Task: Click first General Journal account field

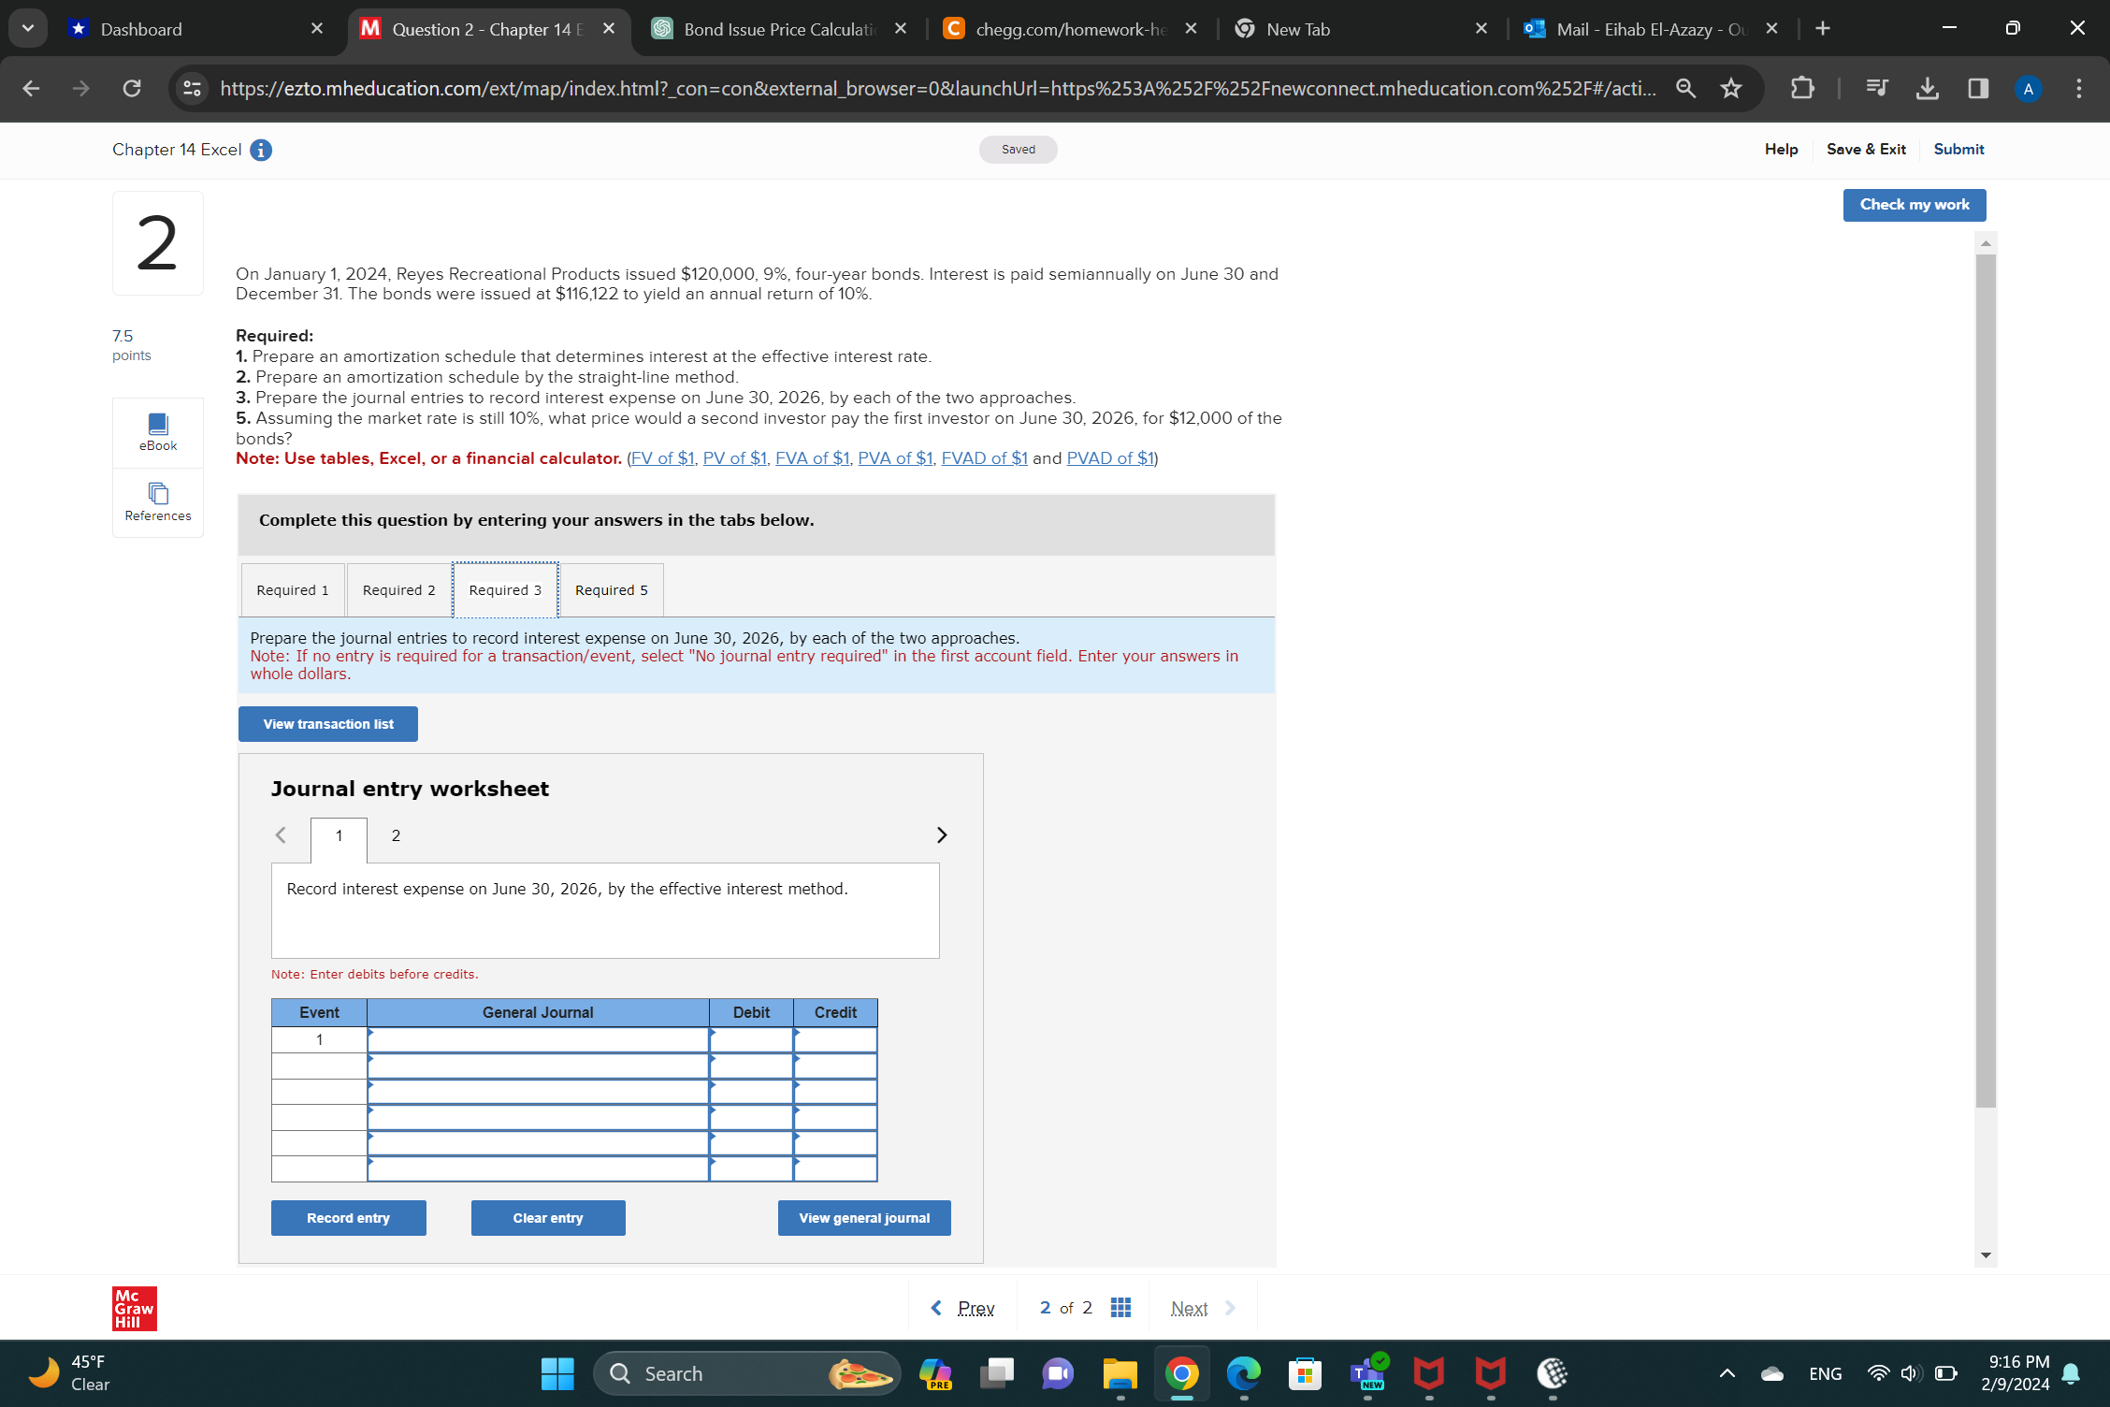Action: [x=538, y=1039]
